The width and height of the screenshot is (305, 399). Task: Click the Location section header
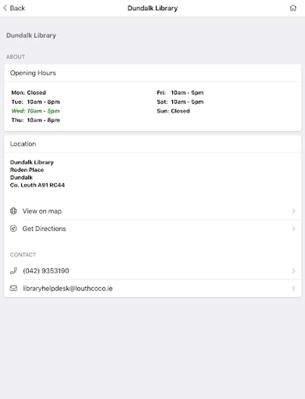coord(23,144)
